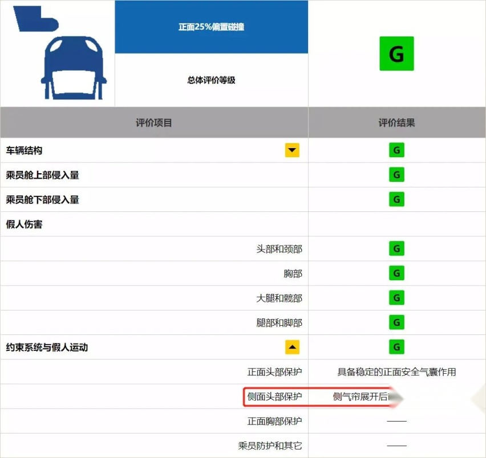This screenshot has height=458, width=486.
Task: Collapse the 约束系统与假人运动 row arrow
Action: (292, 347)
